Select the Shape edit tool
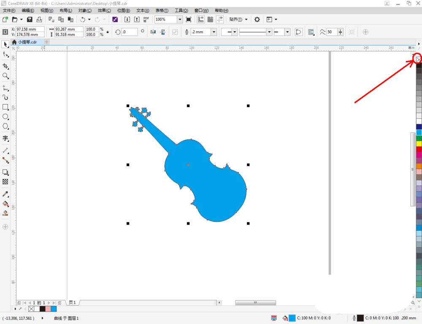Viewport: 422px width, 324px height. (5, 54)
